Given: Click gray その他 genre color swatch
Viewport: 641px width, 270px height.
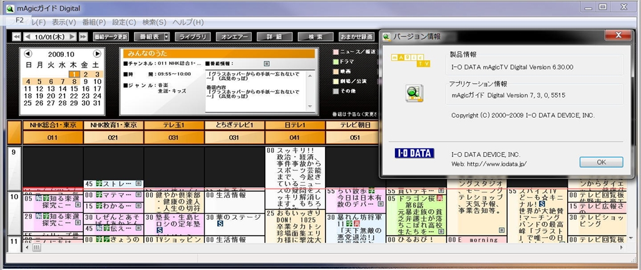Looking at the screenshot, I should pos(336,91).
